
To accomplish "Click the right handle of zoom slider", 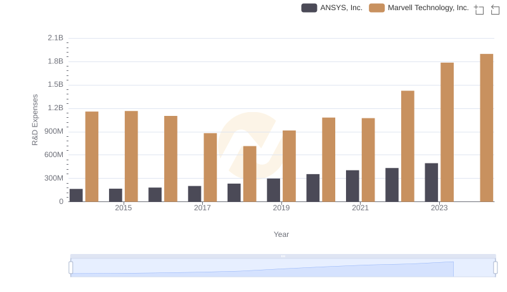I will (495, 268).
